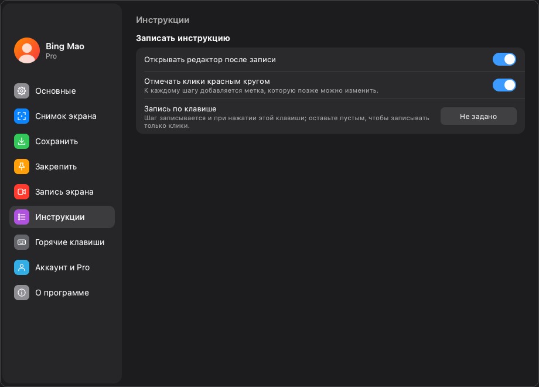539x387 pixels.
Task: Open the Основные settings section
Action: [62, 91]
